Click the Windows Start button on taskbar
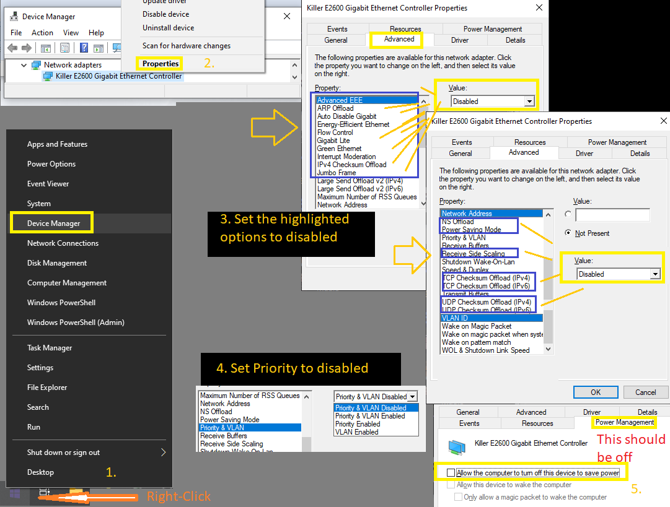This screenshot has width=670, height=507. (15, 494)
